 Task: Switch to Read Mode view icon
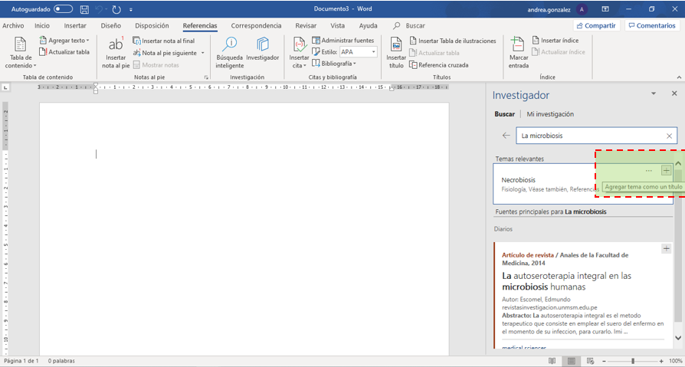pyautogui.click(x=552, y=361)
